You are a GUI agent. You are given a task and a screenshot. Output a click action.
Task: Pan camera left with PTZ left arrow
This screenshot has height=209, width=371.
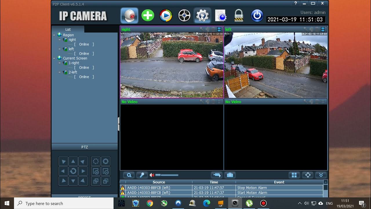(63, 171)
